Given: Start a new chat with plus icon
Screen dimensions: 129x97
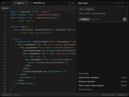Looking at the screenshot, I should [114, 3].
